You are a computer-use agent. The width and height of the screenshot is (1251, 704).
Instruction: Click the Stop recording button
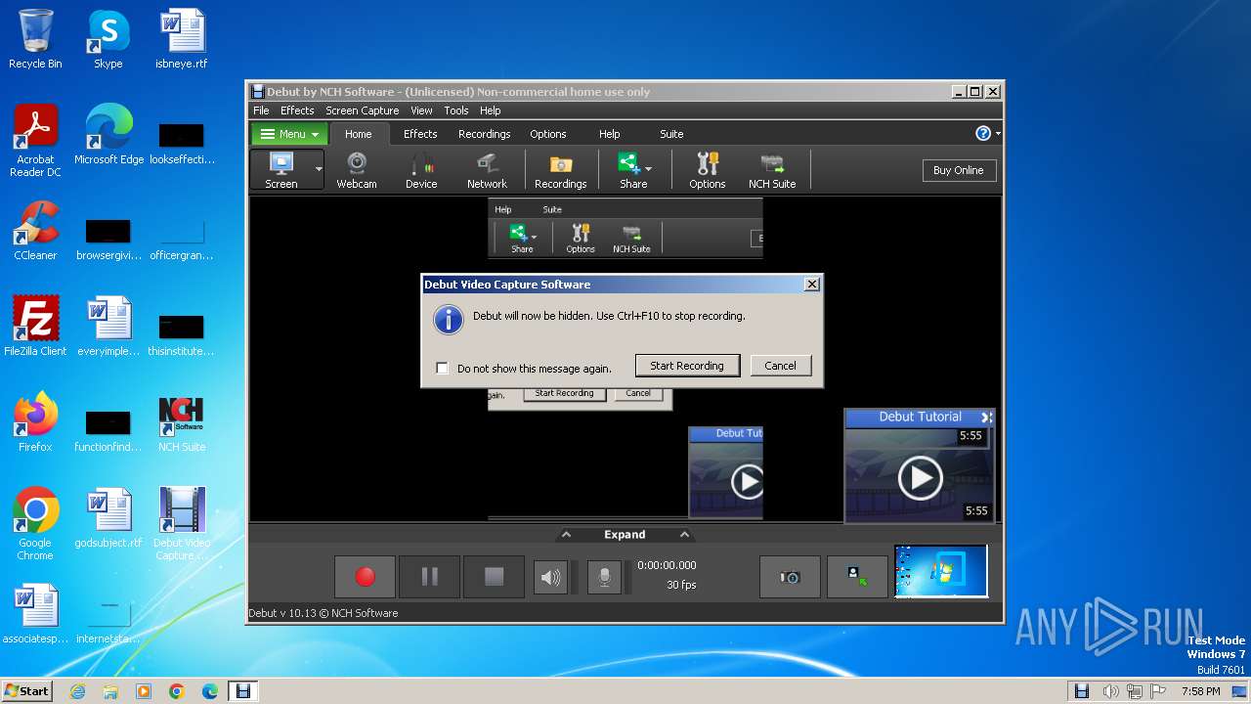tap(494, 577)
